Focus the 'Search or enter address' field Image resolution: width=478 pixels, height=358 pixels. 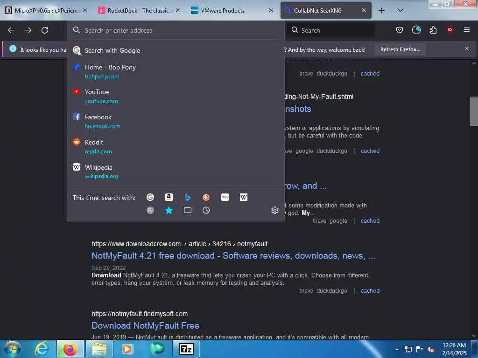pyautogui.click(x=176, y=30)
